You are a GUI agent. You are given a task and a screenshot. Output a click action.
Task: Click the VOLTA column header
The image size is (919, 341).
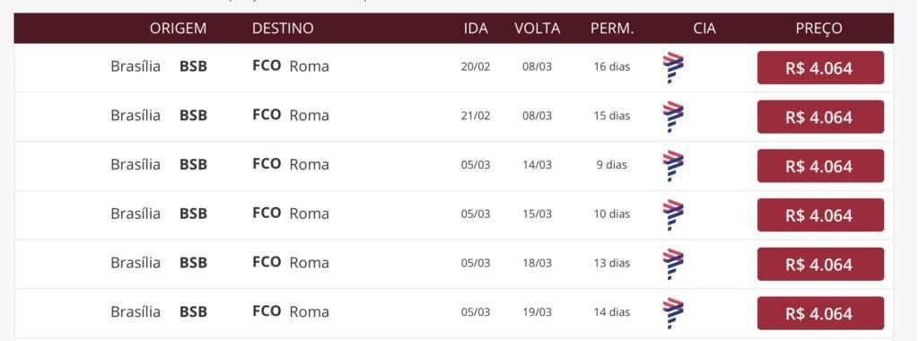pyautogui.click(x=537, y=28)
